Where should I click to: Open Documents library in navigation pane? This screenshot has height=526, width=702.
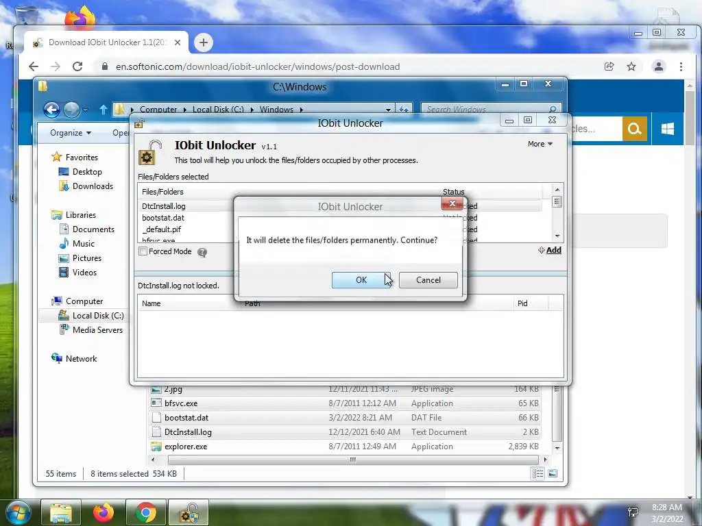(x=93, y=229)
